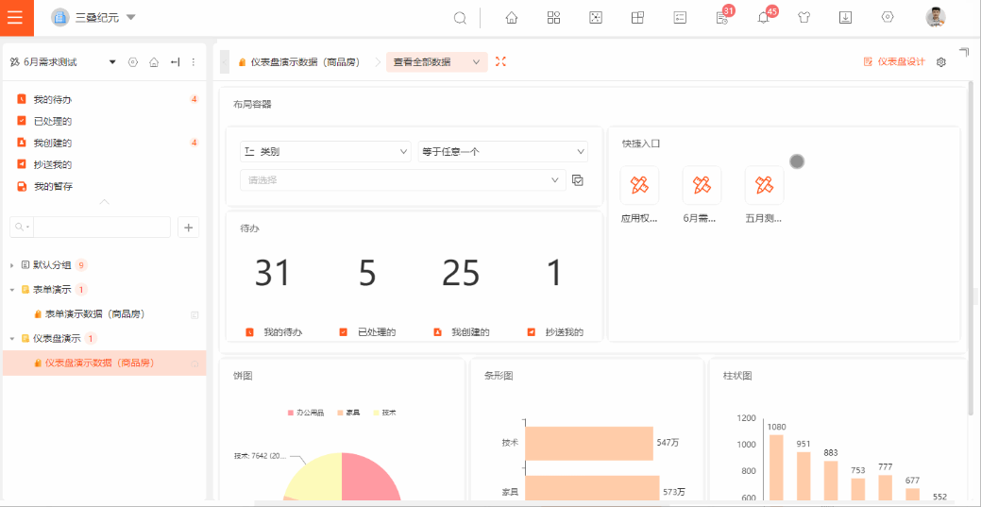The image size is (981, 507).
Task: Click the search magnifier in top bar
Action: click(460, 18)
